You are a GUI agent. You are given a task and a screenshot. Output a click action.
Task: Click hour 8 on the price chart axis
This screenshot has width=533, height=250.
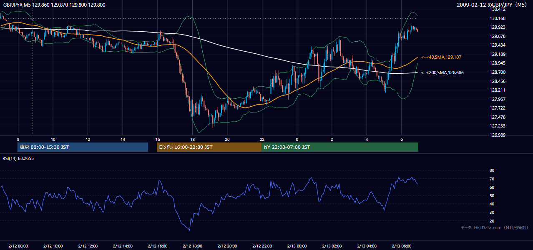pyautogui.click(x=18, y=139)
